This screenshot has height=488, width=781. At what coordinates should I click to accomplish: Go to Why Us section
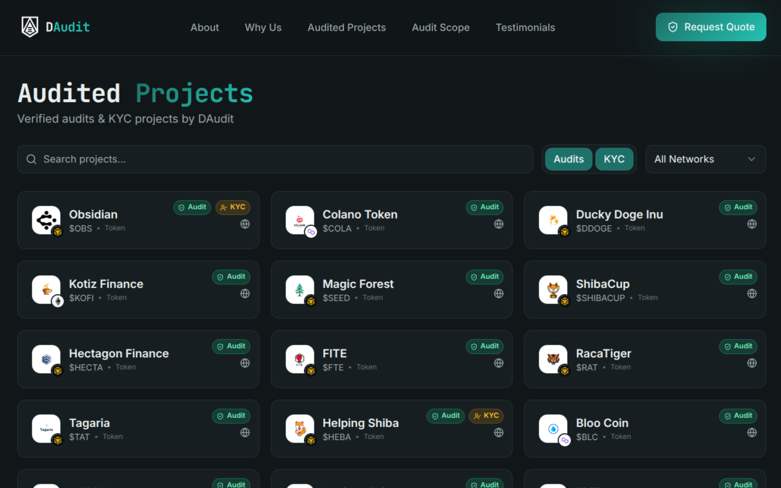pyautogui.click(x=263, y=27)
